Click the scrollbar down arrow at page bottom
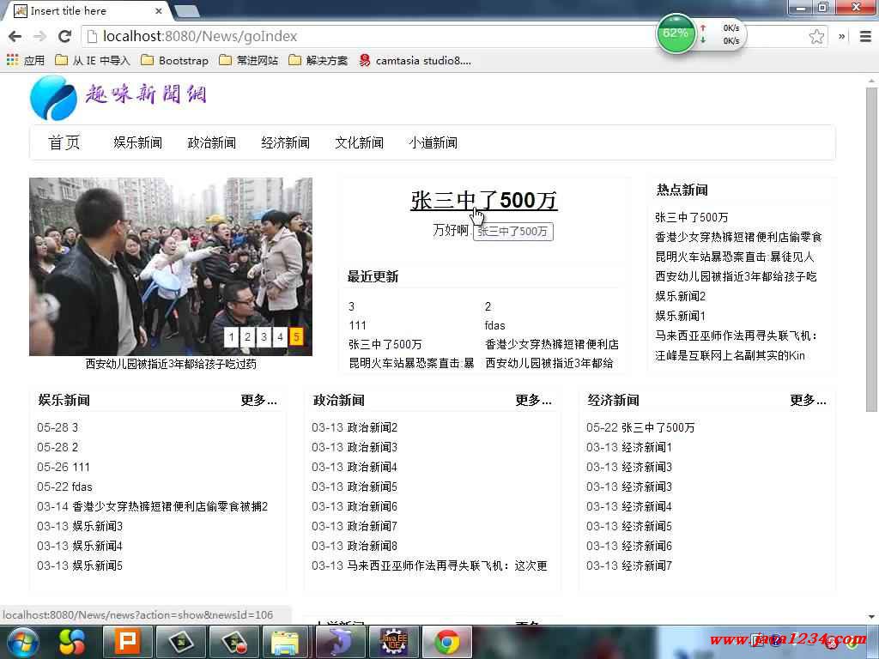 click(x=871, y=617)
